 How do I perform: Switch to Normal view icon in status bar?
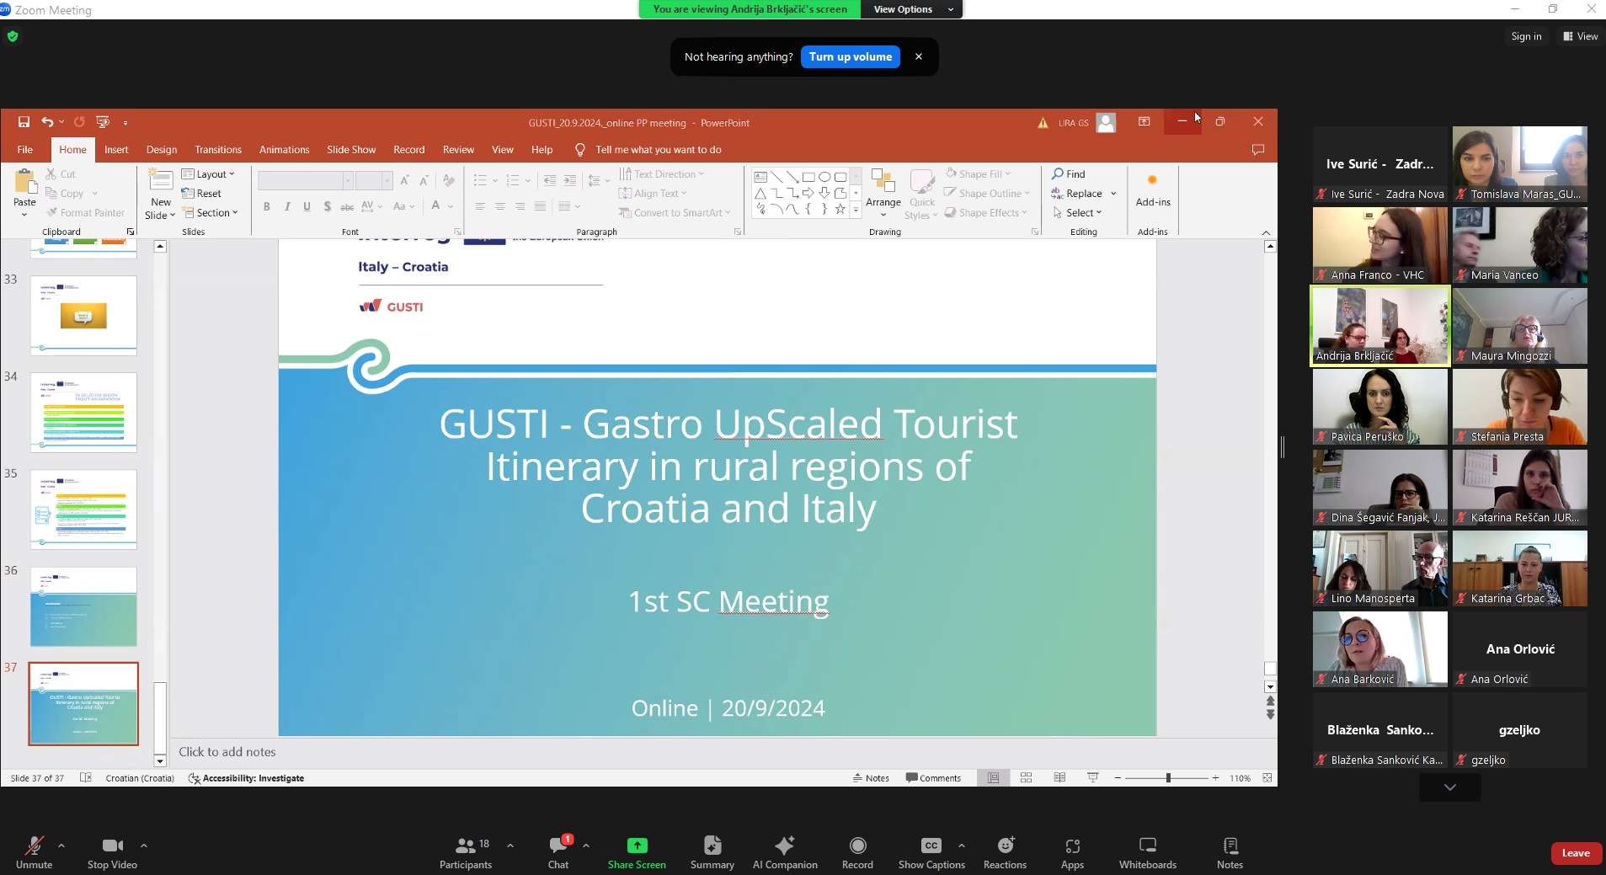click(994, 778)
